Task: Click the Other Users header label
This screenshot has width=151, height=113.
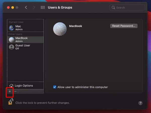Action: coord(15,34)
